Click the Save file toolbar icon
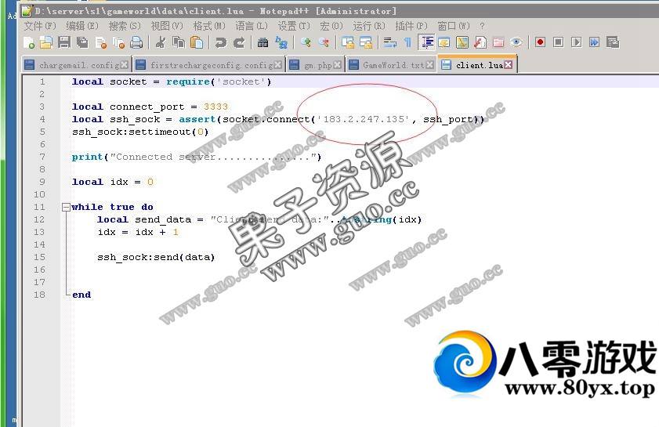This screenshot has width=659, height=427. click(64, 42)
